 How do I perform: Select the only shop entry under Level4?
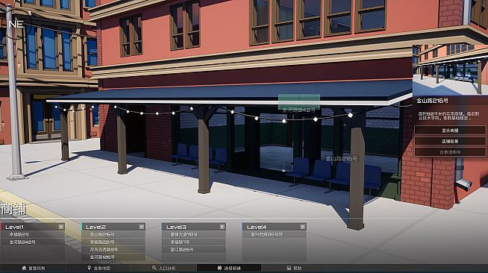274,234
